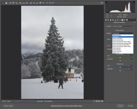The height and width of the screenshot is (109, 137).
Task: Rotate image 90° counterclockwise
Action: coord(50,3)
